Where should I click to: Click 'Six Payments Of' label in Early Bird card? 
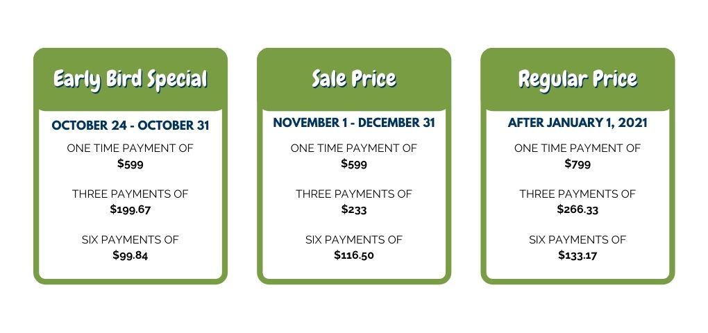(130, 239)
